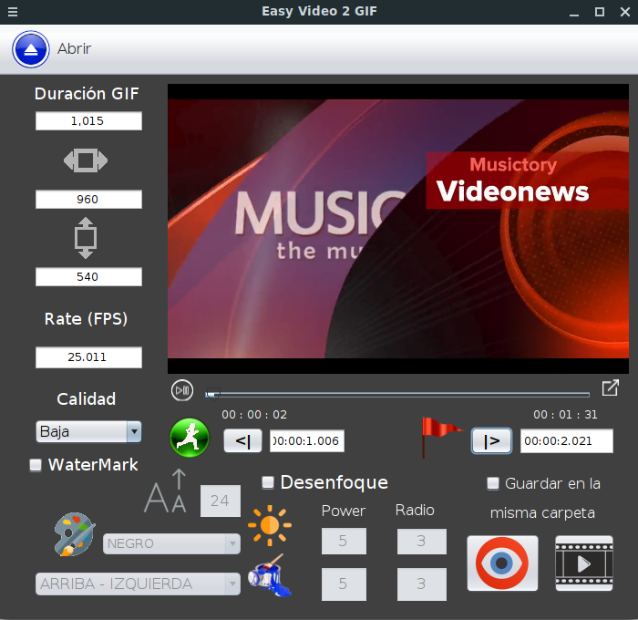The width and height of the screenshot is (638, 620).
Task: Click the start time field 00:00:1.006
Action: pyautogui.click(x=307, y=441)
